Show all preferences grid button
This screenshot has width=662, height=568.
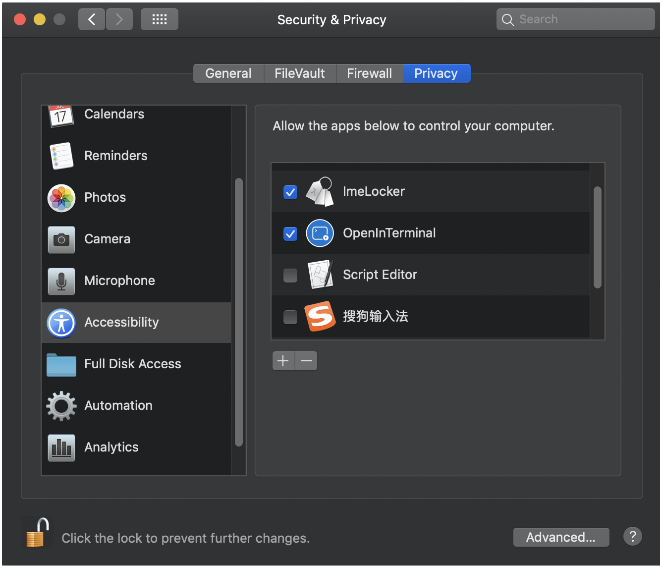tap(160, 19)
